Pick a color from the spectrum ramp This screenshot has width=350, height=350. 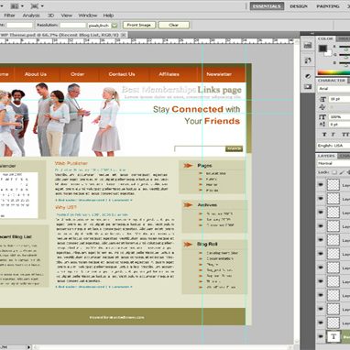(x=334, y=72)
